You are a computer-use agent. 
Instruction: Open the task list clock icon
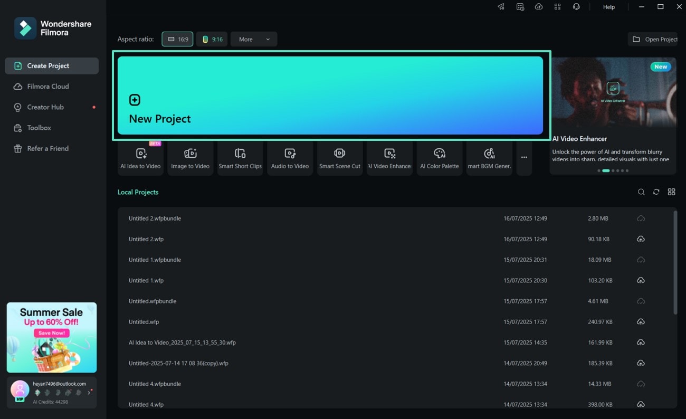point(520,7)
